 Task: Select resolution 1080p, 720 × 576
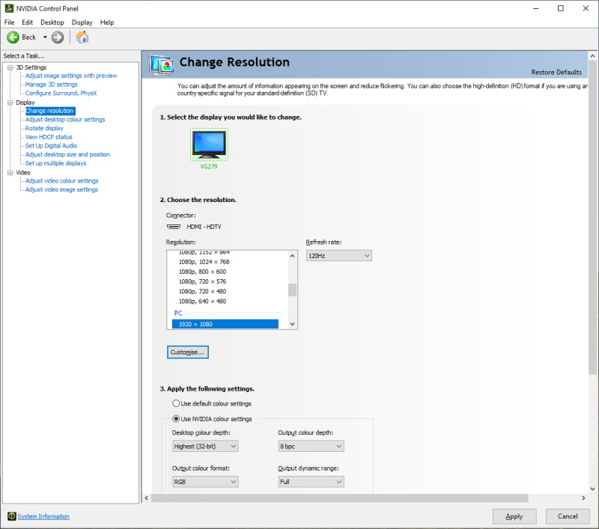click(x=202, y=281)
